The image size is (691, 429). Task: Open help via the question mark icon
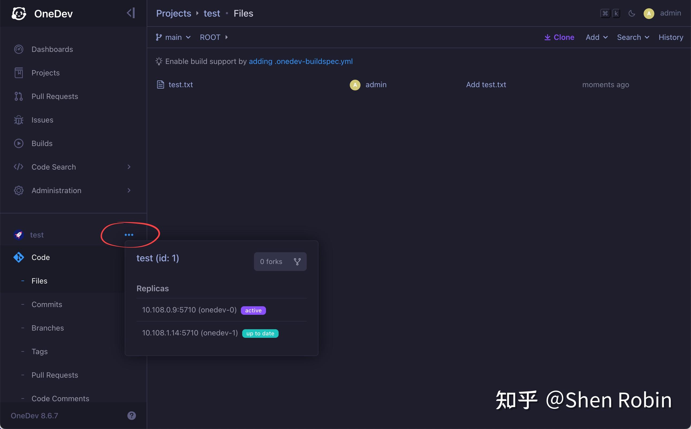131,415
